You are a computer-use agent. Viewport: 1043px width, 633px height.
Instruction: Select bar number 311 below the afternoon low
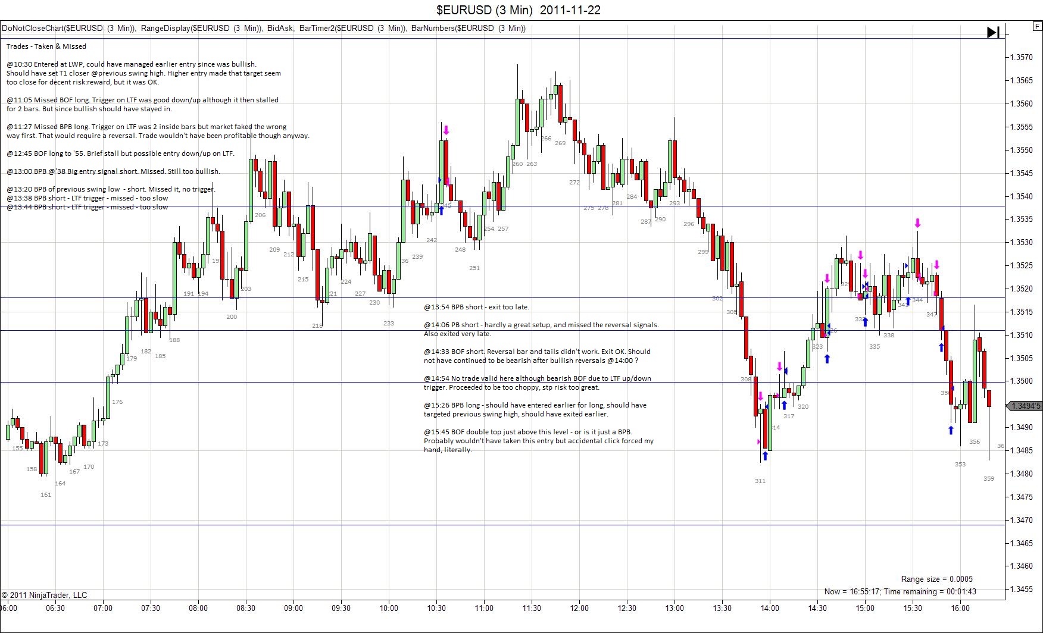coord(760,481)
